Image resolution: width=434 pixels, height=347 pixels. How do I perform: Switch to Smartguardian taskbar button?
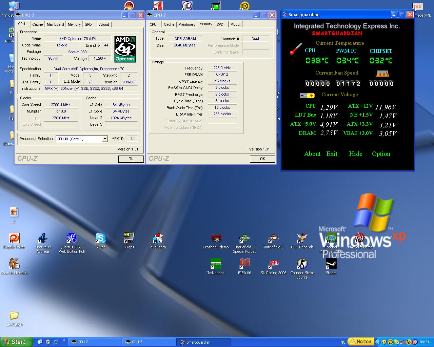(x=204, y=342)
